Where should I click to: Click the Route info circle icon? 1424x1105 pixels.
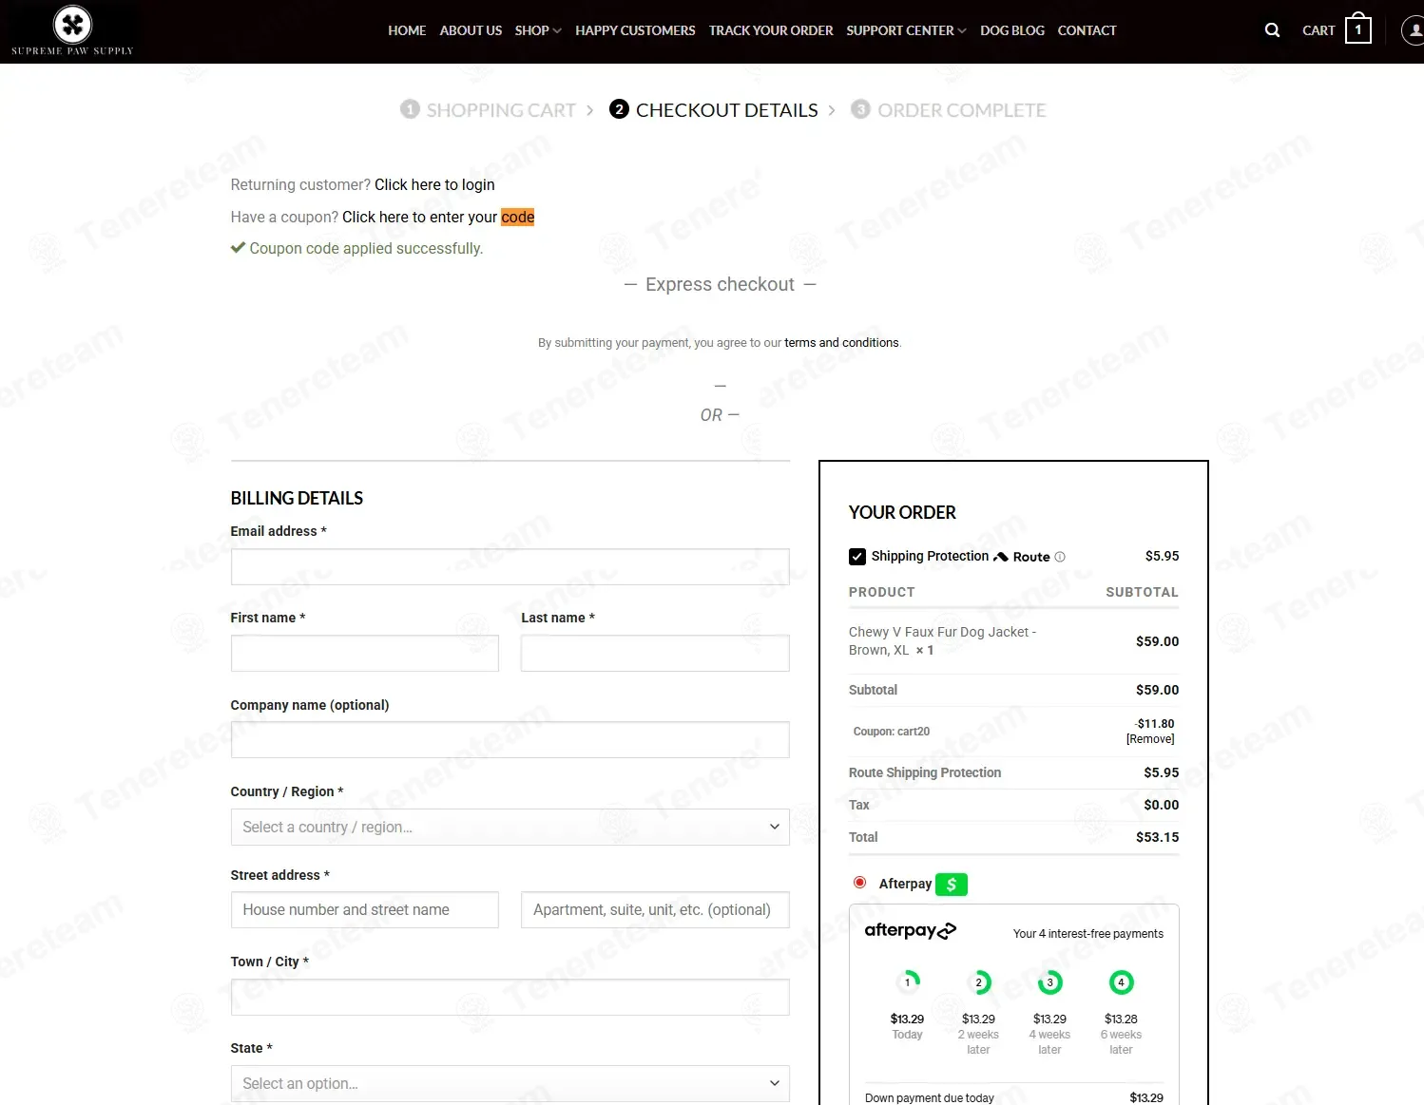coord(1060,557)
